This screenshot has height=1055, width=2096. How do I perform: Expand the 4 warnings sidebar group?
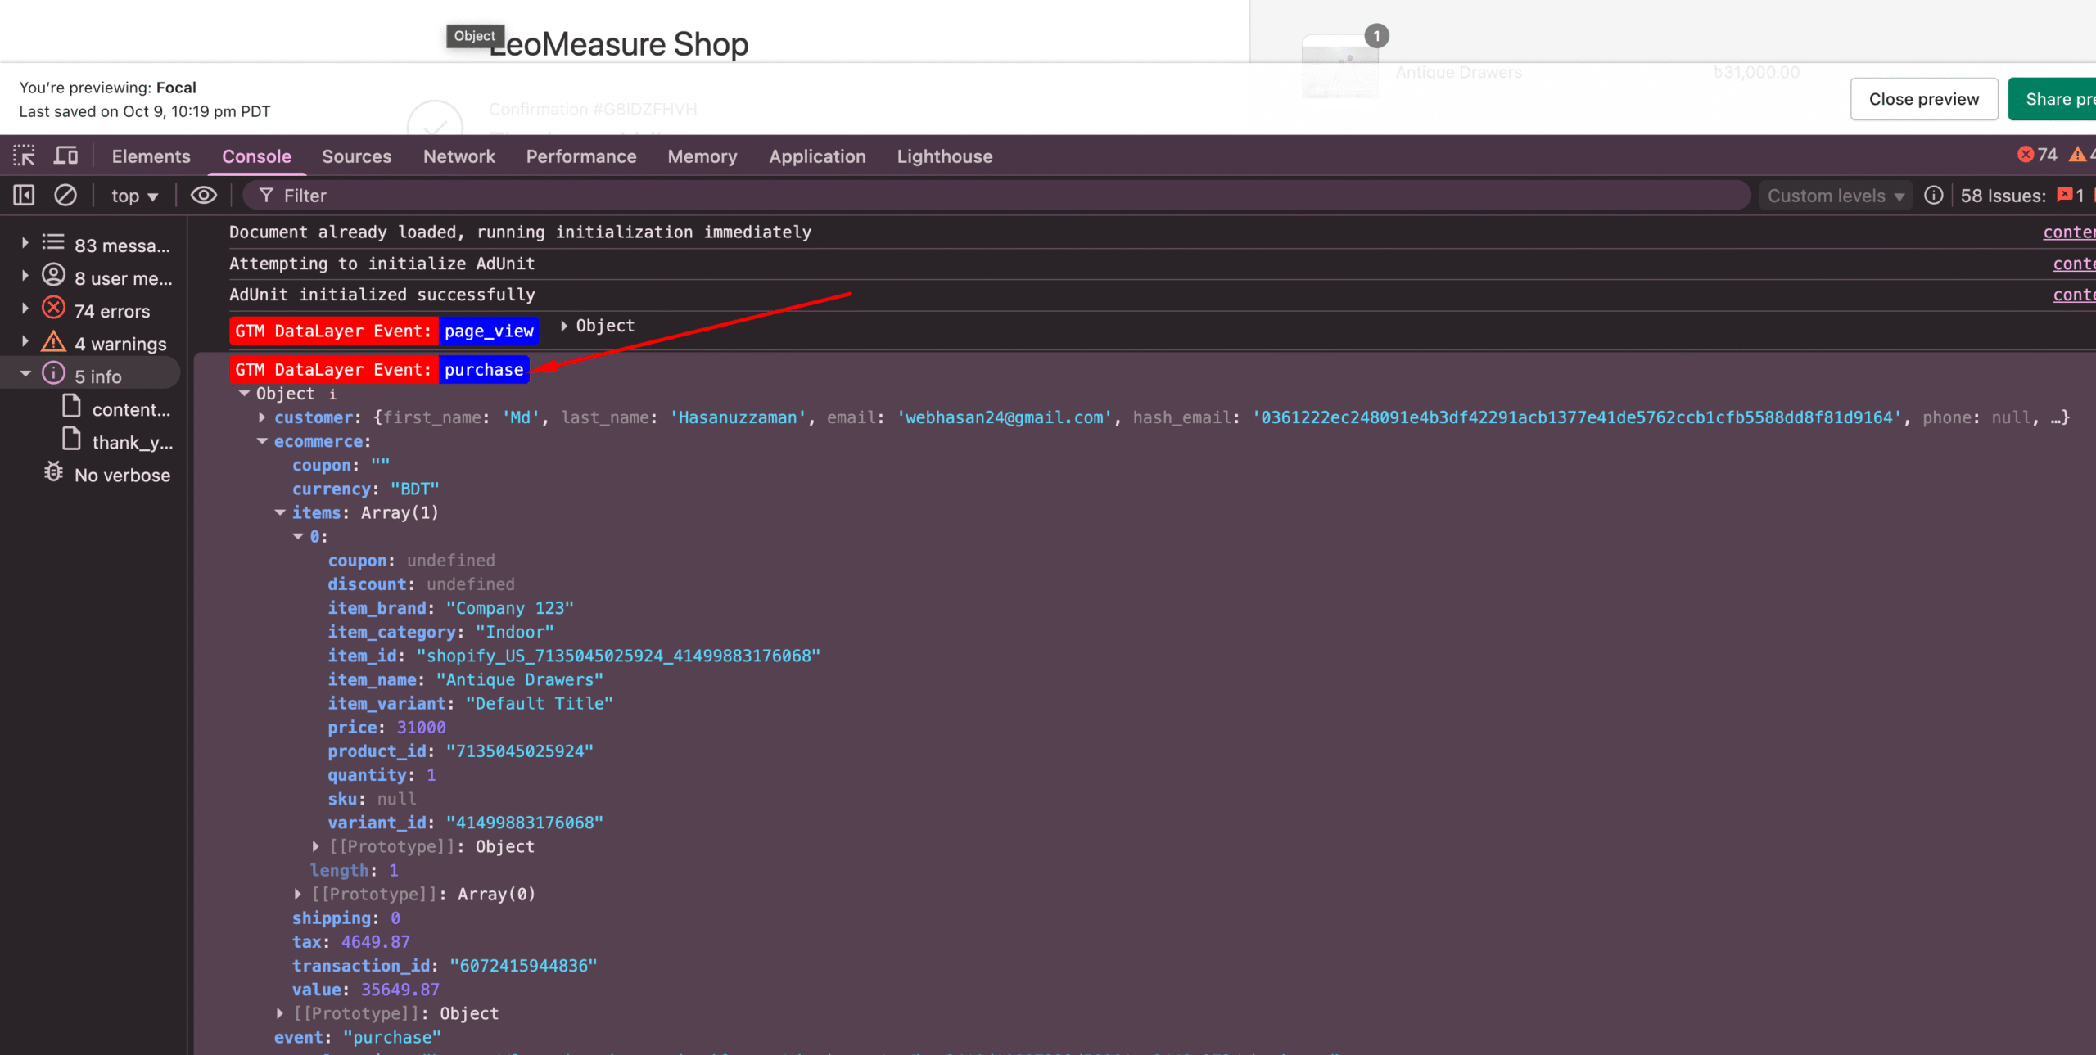[25, 342]
